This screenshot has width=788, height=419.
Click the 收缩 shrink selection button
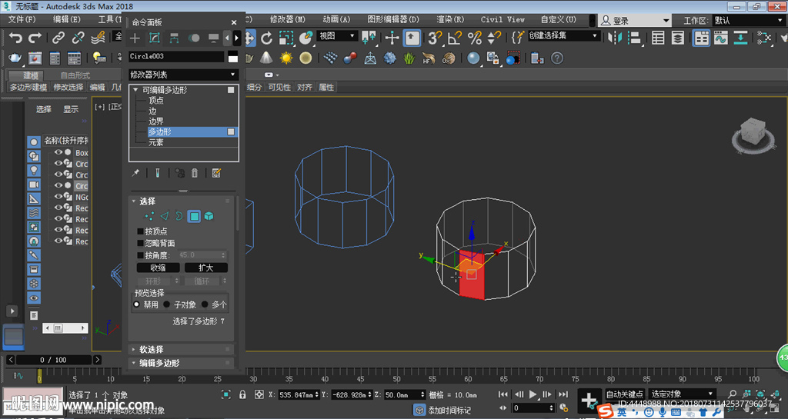pyautogui.click(x=158, y=268)
